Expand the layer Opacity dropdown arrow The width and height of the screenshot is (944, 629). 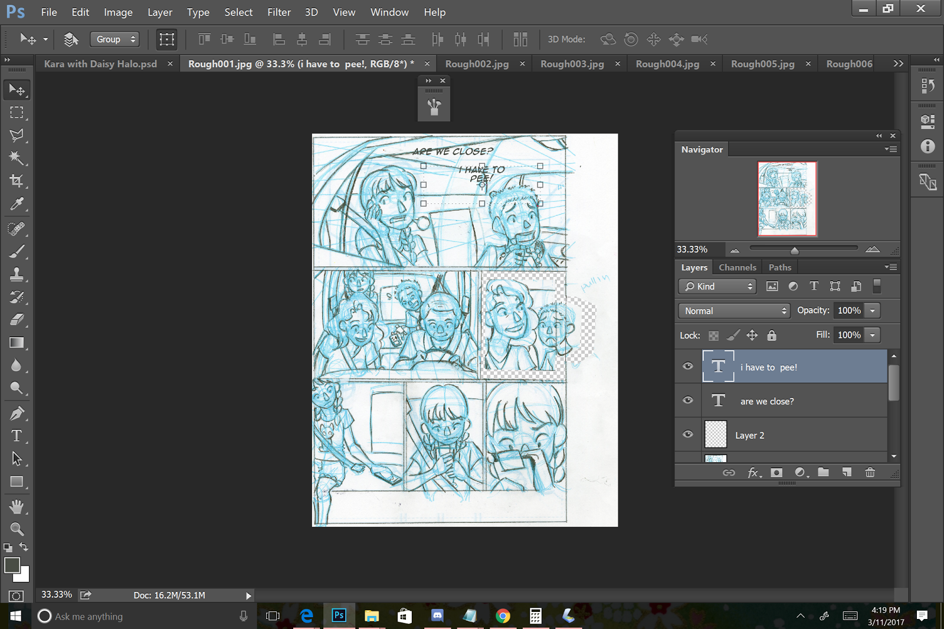[x=872, y=311]
